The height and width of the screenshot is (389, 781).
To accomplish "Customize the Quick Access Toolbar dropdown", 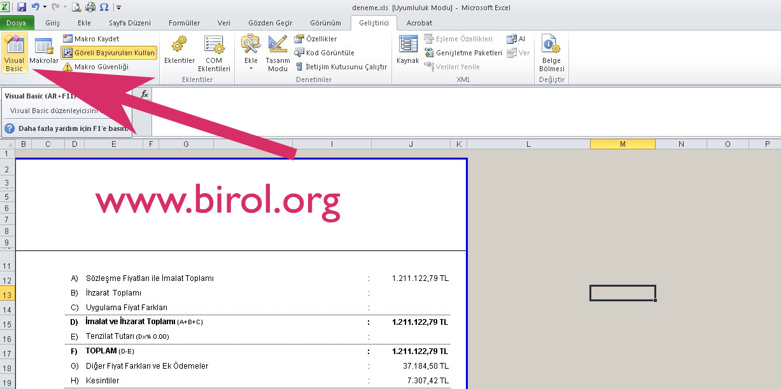I will pyautogui.click(x=119, y=8).
